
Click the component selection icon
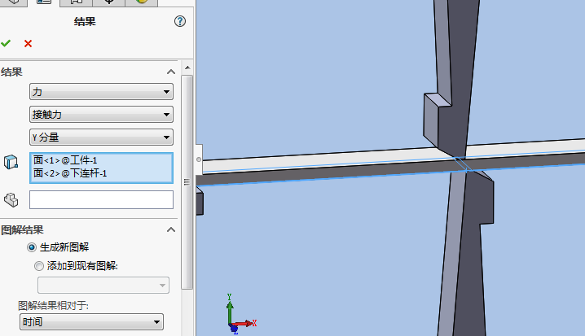pyautogui.click(x=11, y=199)
